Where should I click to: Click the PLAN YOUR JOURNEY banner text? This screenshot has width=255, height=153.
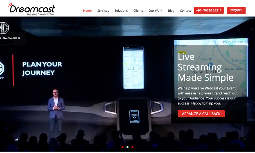click(42, 69)
